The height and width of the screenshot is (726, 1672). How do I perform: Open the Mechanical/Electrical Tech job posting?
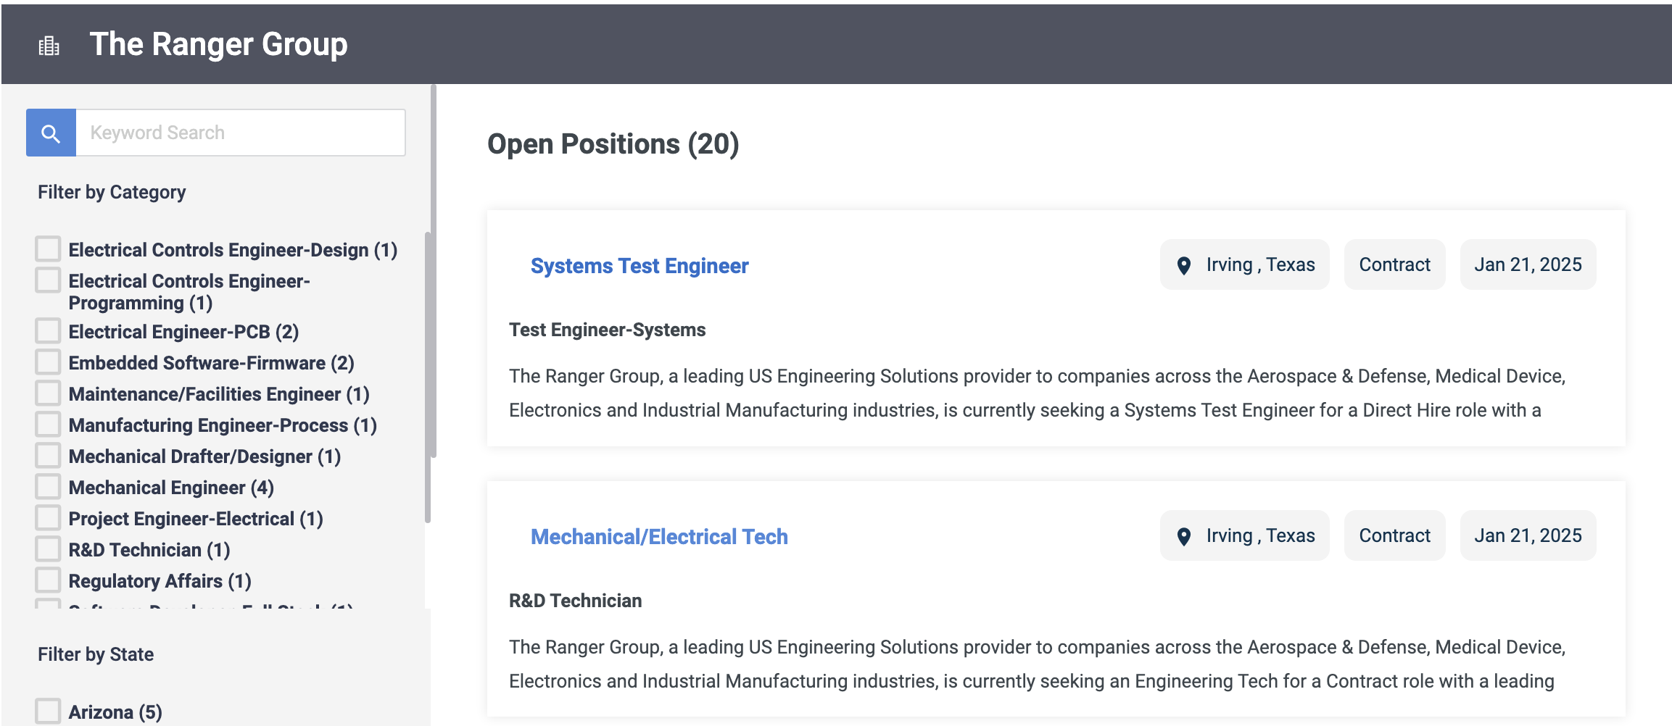[x=659, y=537]
